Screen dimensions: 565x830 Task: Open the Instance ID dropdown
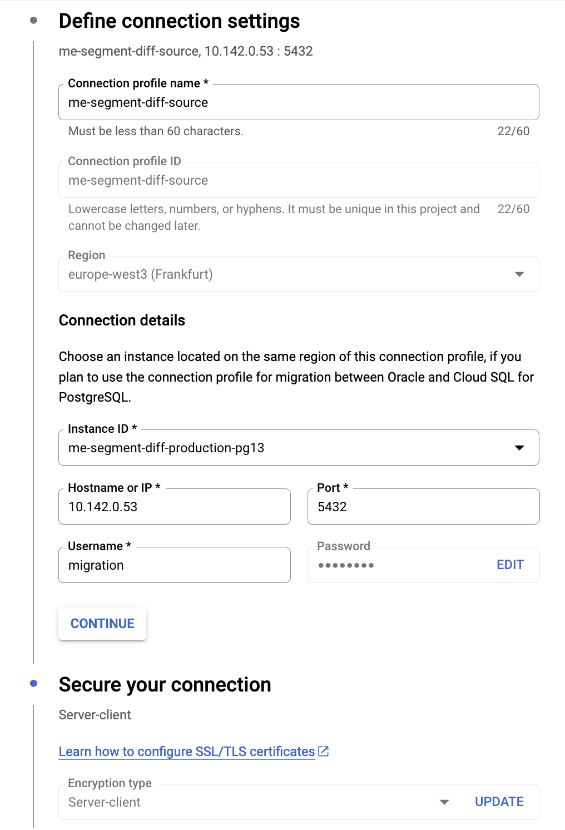(299, 447)
